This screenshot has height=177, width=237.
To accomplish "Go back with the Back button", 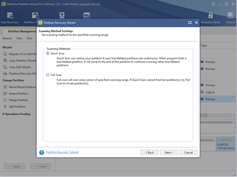I will [149, 152].
